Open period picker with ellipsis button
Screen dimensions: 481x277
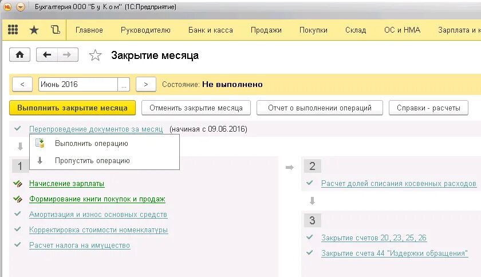coord(124,84)
